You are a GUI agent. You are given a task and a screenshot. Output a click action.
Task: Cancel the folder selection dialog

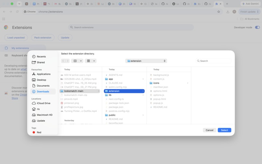209,130
